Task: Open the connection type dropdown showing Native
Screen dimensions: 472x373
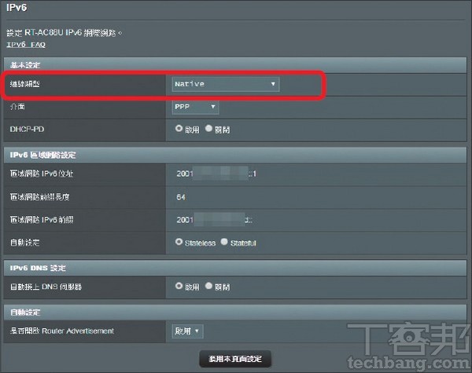Action: click(x=225, y=83)
